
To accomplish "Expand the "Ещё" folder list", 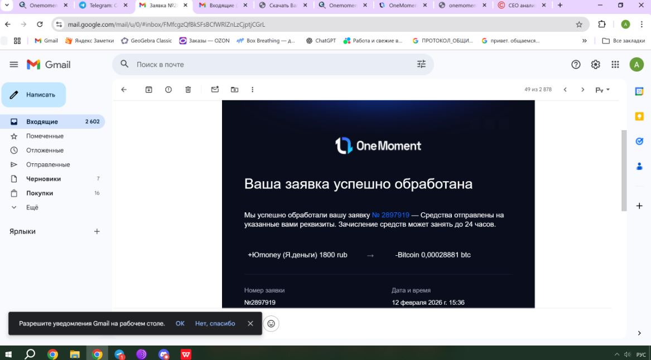I will click(32, 207).
